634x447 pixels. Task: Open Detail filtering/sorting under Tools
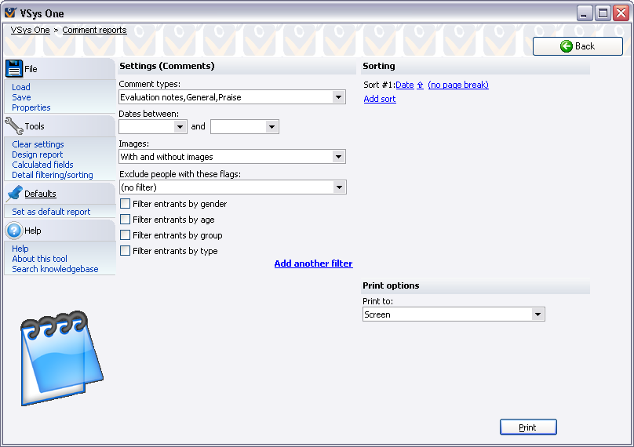point(53,175)
